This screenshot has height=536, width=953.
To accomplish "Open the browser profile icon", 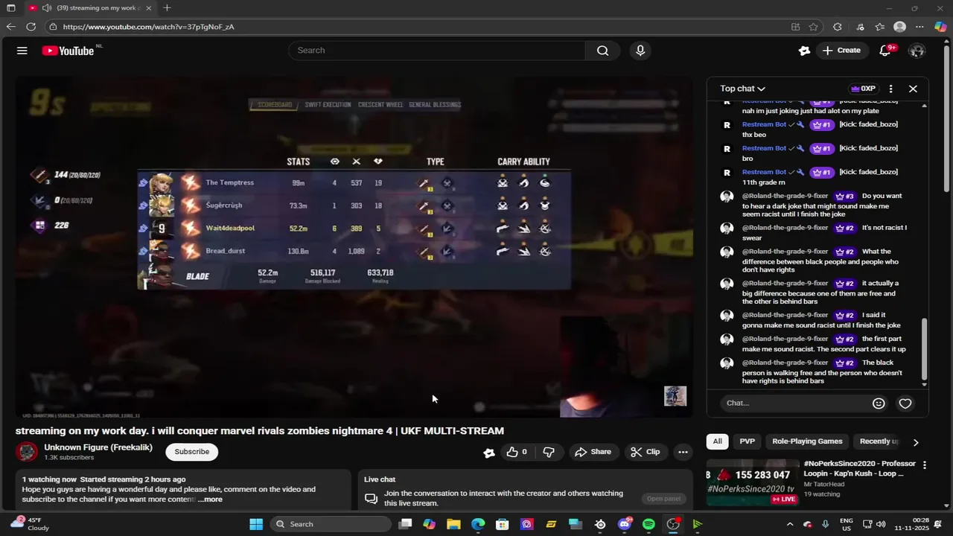I will pos(899,27).
